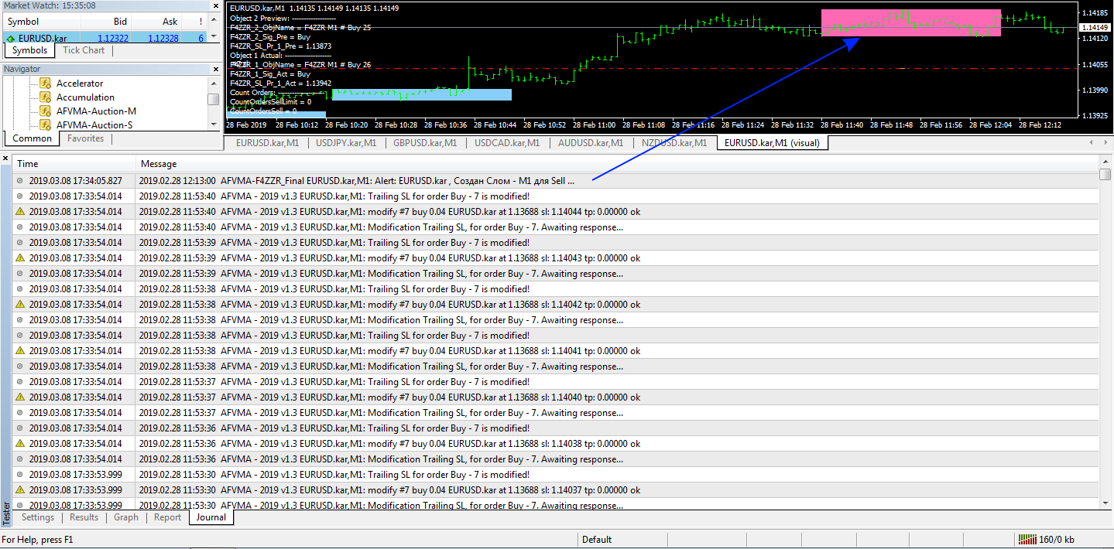Image resolution: width=1114 pixels, height=549 pixels.
Task: Click Navigator tree scroll up arrow
Action: 214,83
